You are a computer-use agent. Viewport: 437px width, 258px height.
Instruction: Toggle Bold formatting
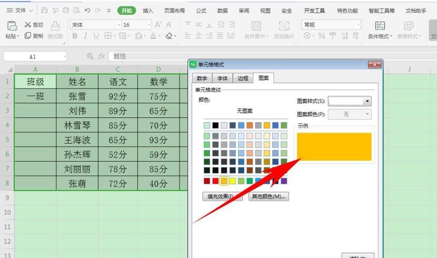(75, 36)
